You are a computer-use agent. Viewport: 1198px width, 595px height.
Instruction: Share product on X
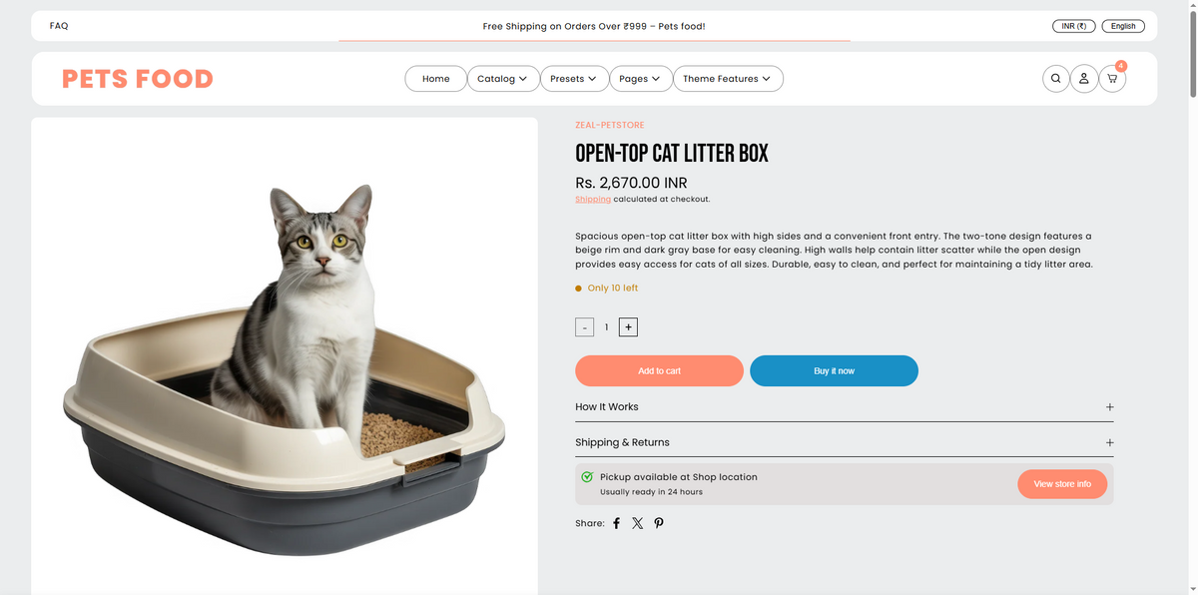coord(637,523)
